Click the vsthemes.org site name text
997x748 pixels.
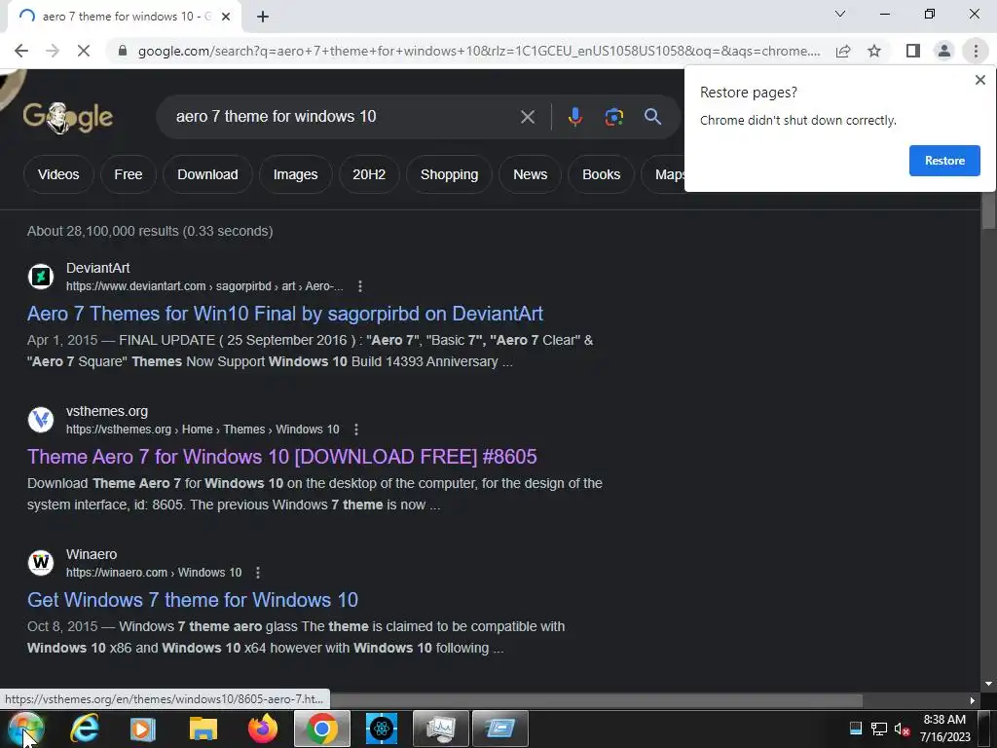107,411
